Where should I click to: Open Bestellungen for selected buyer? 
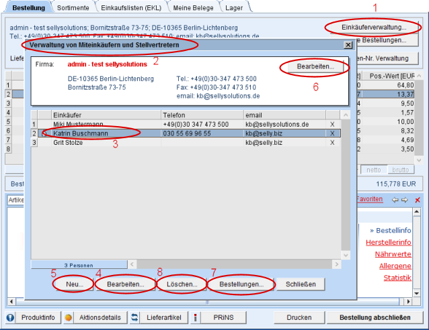(241, 284)
